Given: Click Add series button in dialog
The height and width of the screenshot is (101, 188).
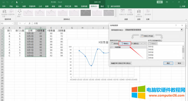Looking at the screenshot, I should (x=115, y=44).
